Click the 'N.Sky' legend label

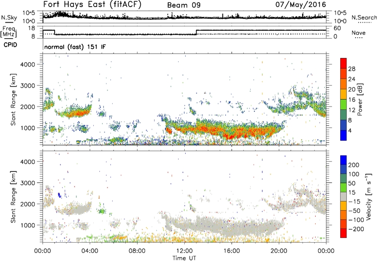pyautogui.click(x=9, y=17)
